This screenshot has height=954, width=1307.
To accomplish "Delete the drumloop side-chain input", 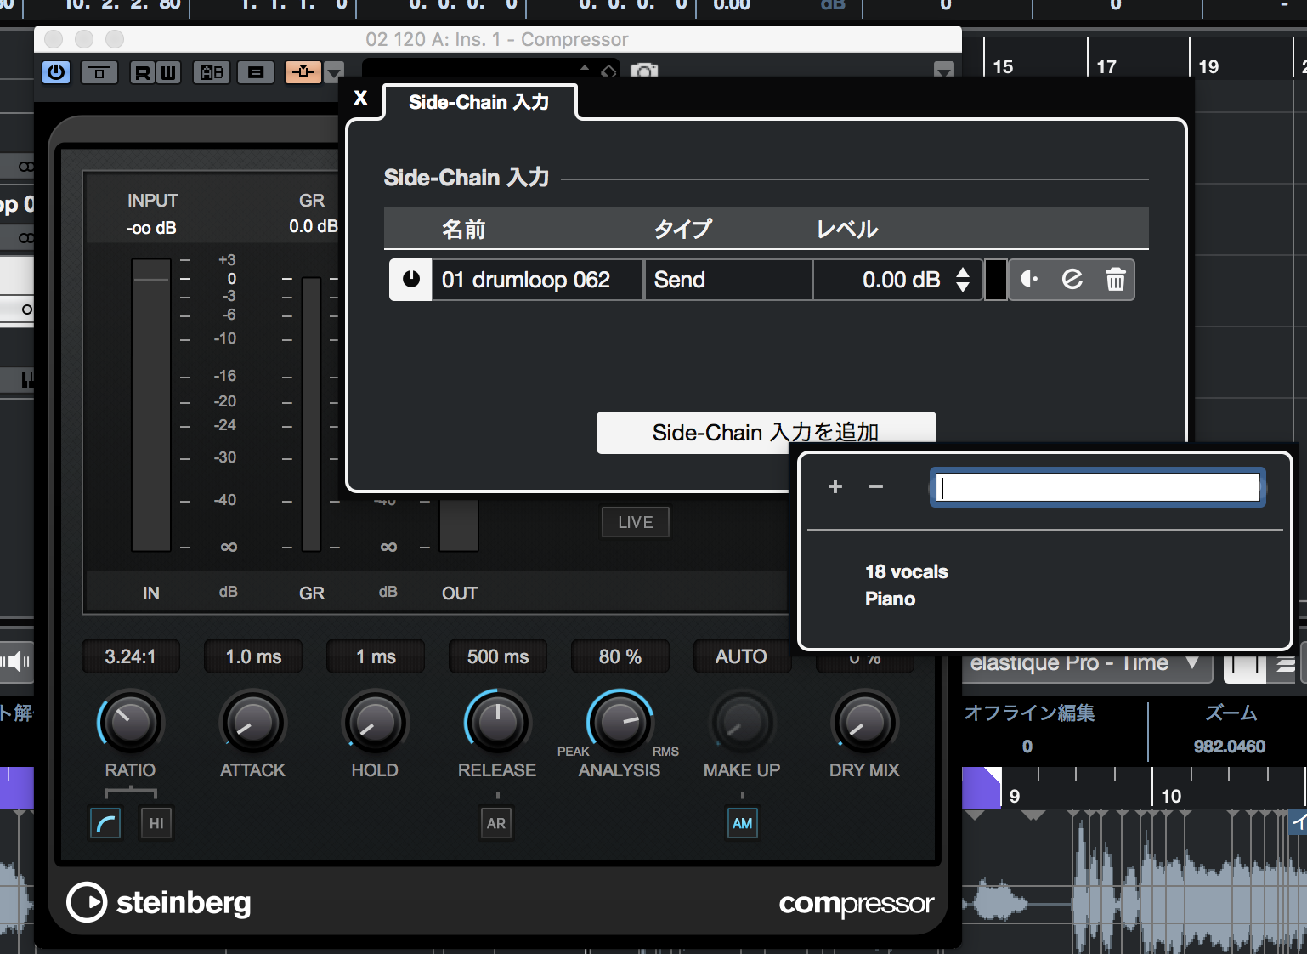I will pos(1115,280).
